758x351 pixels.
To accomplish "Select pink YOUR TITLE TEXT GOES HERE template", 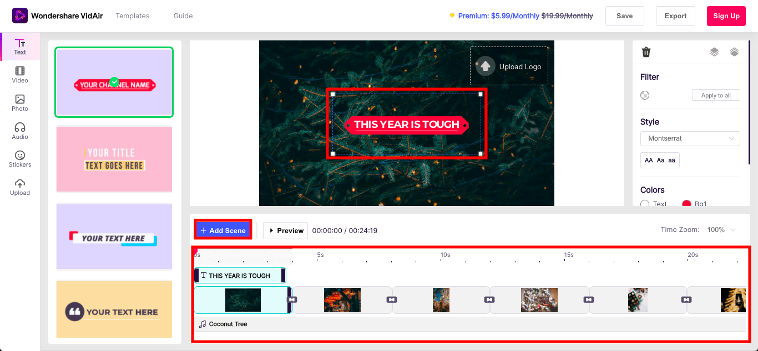I will click(x=114, y=159).
